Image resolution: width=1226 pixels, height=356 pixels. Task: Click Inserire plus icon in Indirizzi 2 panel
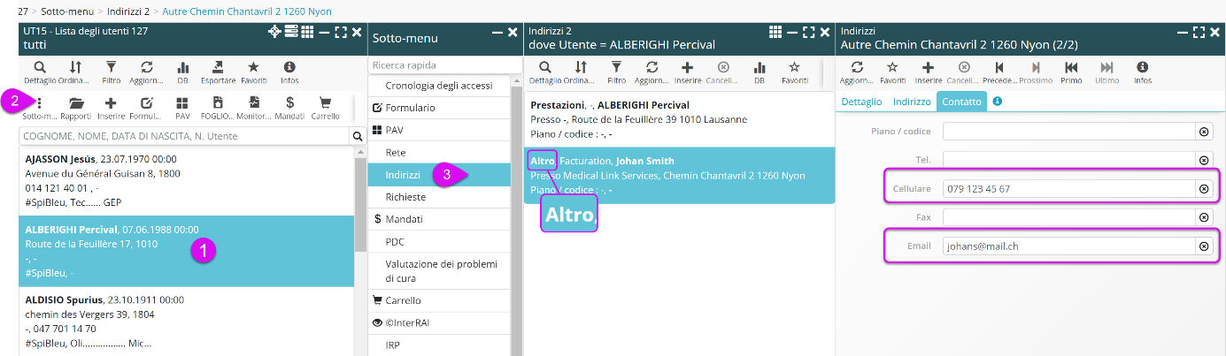tap(687, 67)
